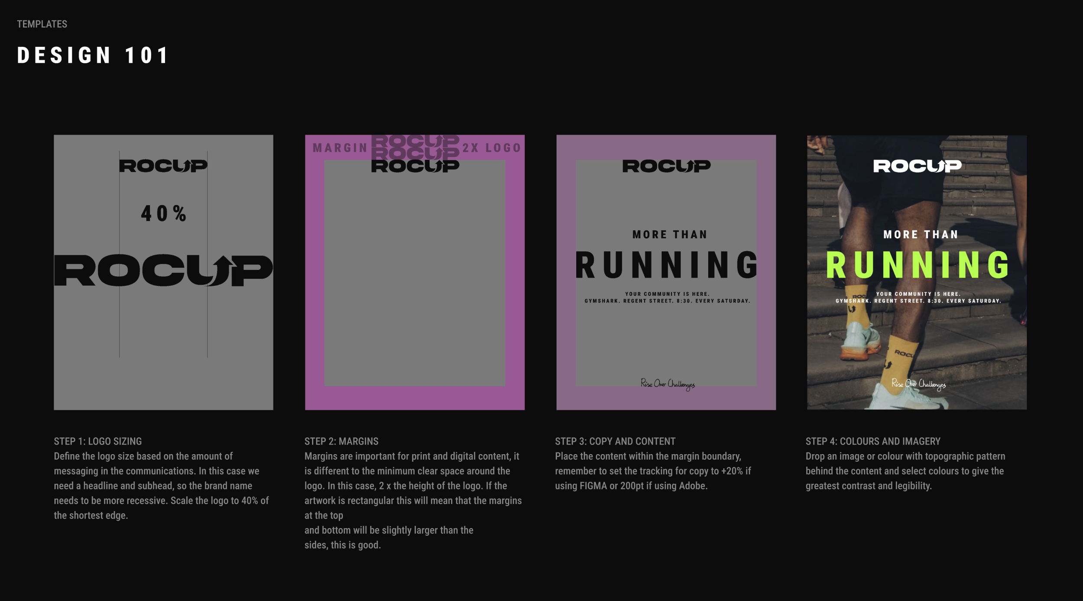This screenshot has width=1083, height=601.
Task: Click the 40% label in logo sizing template
Action: tap(164, 214)
